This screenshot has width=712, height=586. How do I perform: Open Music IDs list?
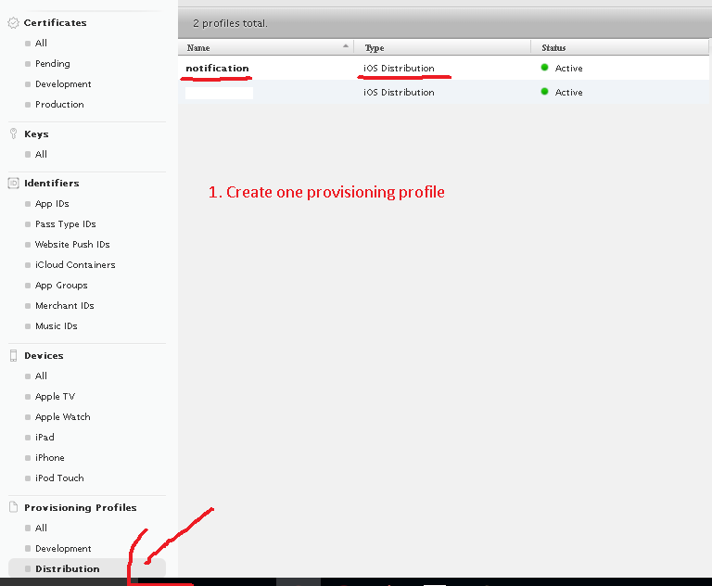57,326
